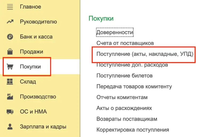
Task: Open Передача товаров комитенту
Action: pyautogui.click(x=134, y=87)
